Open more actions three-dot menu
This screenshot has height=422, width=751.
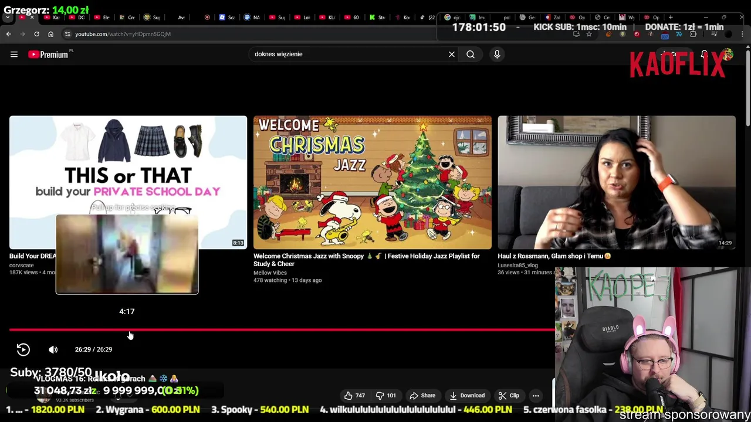pos(536,396)
